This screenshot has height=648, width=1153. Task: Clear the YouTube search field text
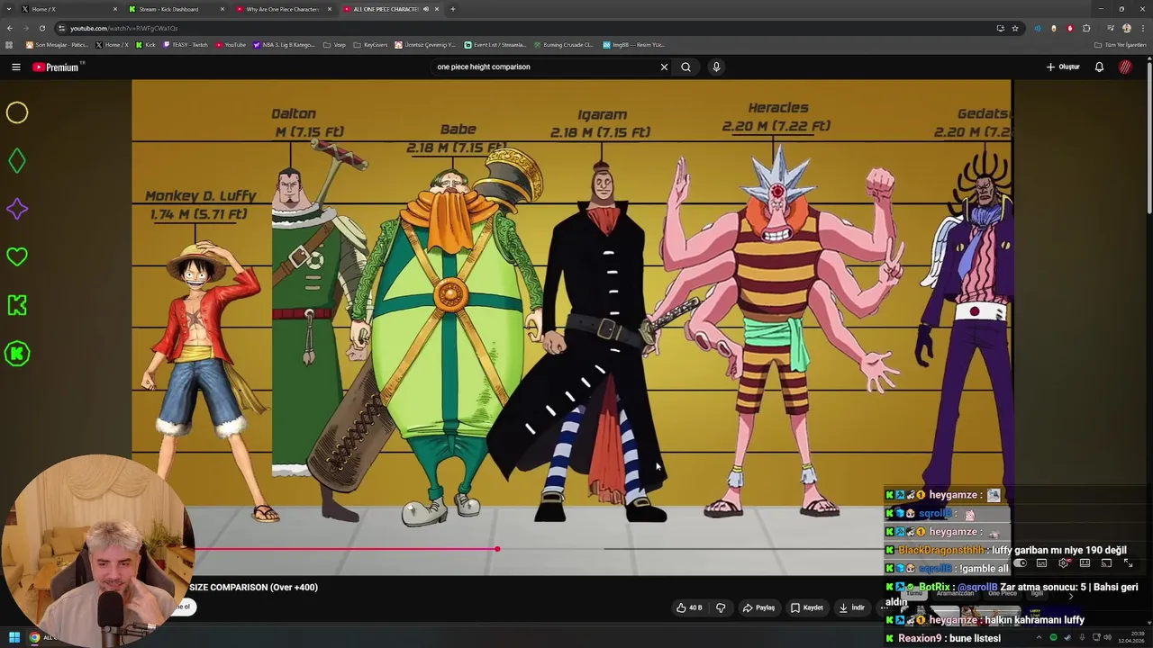coord(664,67)
